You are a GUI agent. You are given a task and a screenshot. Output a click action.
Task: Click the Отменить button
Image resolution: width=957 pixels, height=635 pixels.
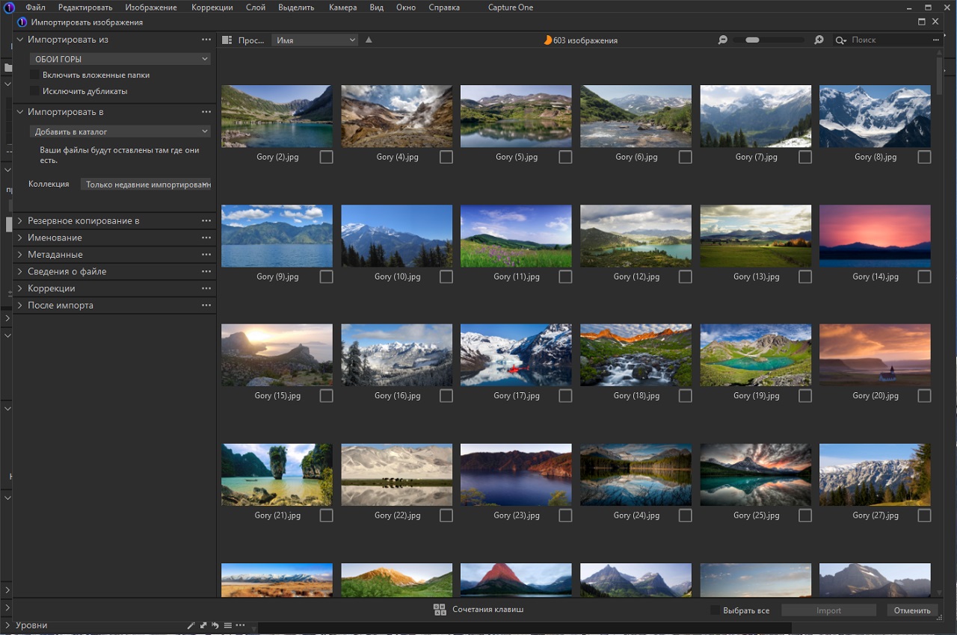coord(911,610)
